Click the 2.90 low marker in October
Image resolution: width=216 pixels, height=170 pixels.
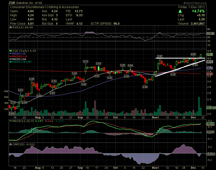145,87
